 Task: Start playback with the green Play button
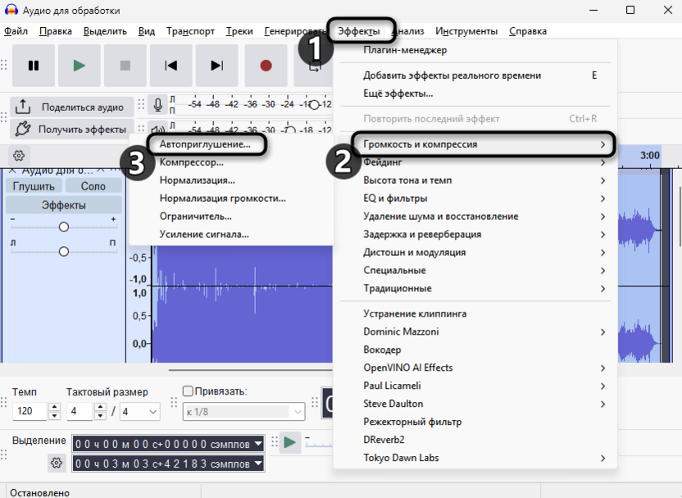point(80,66)
